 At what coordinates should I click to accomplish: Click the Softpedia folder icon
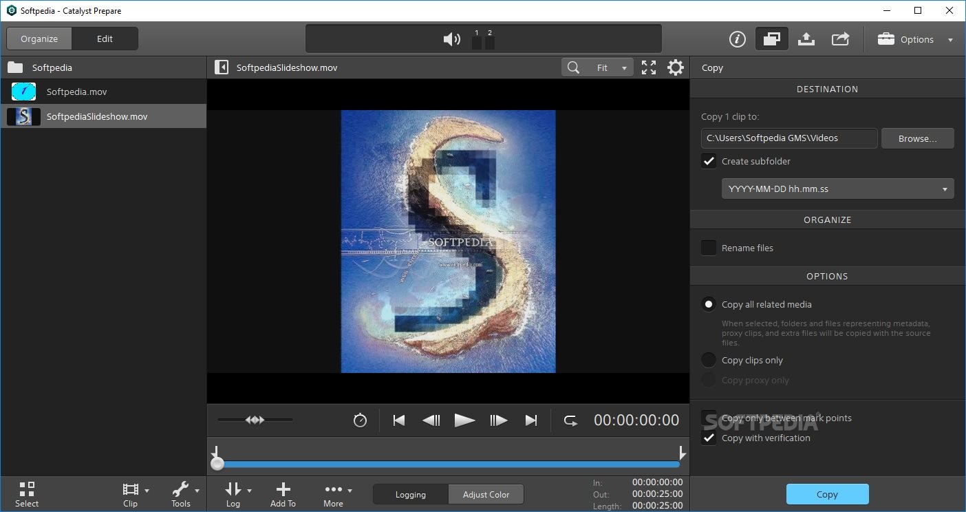(x=15, y=67)
